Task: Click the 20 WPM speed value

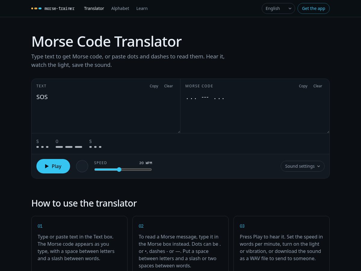Action: click(146, 163)
